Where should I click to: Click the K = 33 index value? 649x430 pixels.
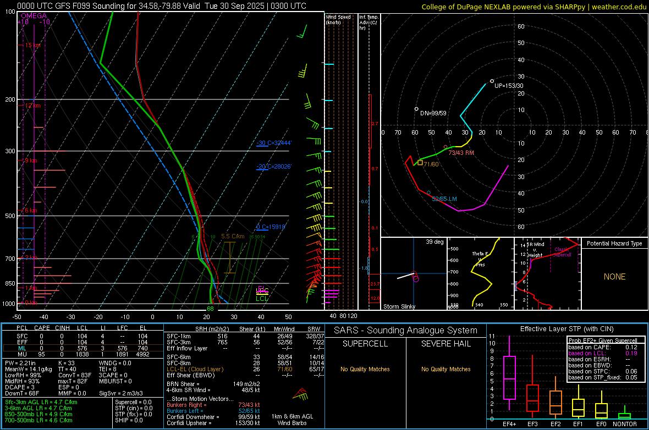coord(67,363)
